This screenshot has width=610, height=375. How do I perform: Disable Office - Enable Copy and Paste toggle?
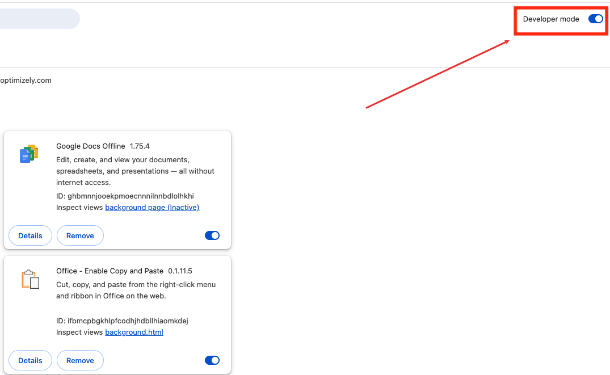click(212, 360)
